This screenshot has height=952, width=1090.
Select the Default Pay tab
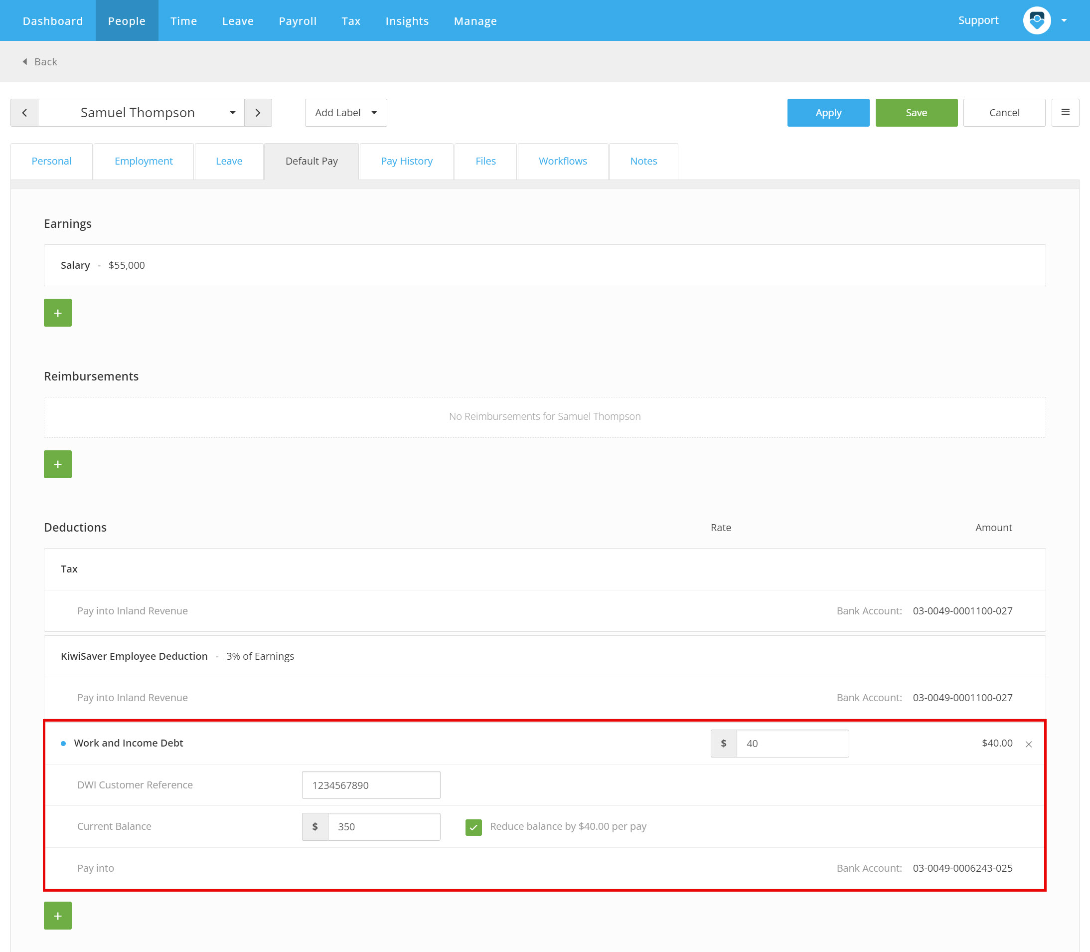click(x=311, y=161)
